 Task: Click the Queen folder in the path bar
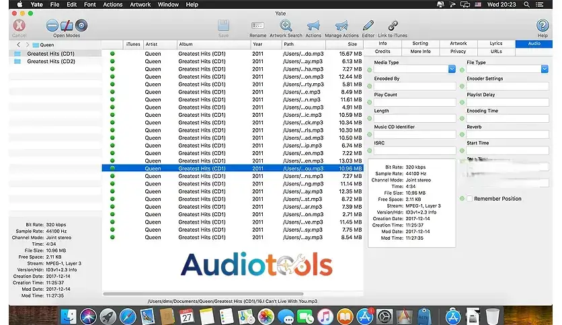tap(44, 45)
